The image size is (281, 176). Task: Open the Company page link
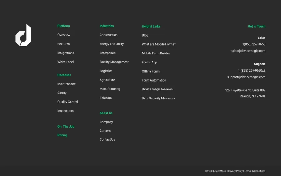click(x=106, y=122)
